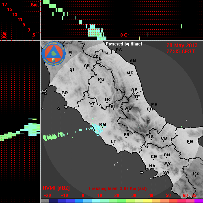
Task: Click the '11' altitude label
Action: [x=20, y=19]
